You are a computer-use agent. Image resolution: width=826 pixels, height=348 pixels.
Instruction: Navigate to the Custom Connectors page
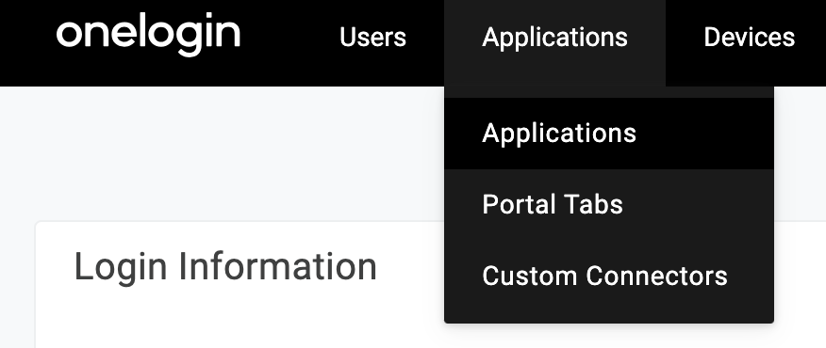(609, 276)
